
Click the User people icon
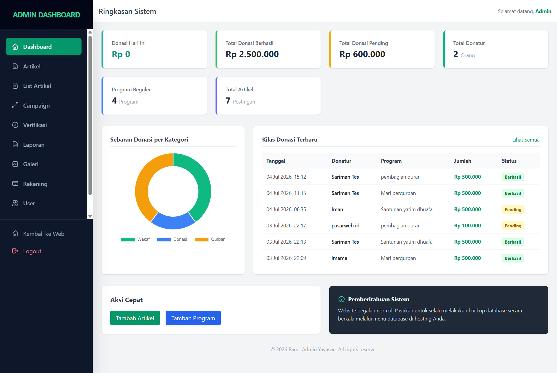[15, 203]
